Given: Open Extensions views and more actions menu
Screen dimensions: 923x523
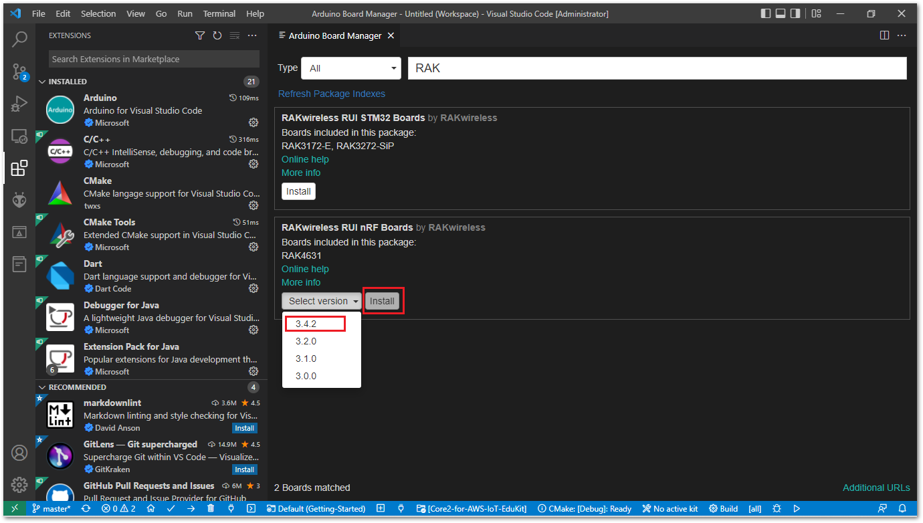Looking at the screenshot, I should 252,35.
